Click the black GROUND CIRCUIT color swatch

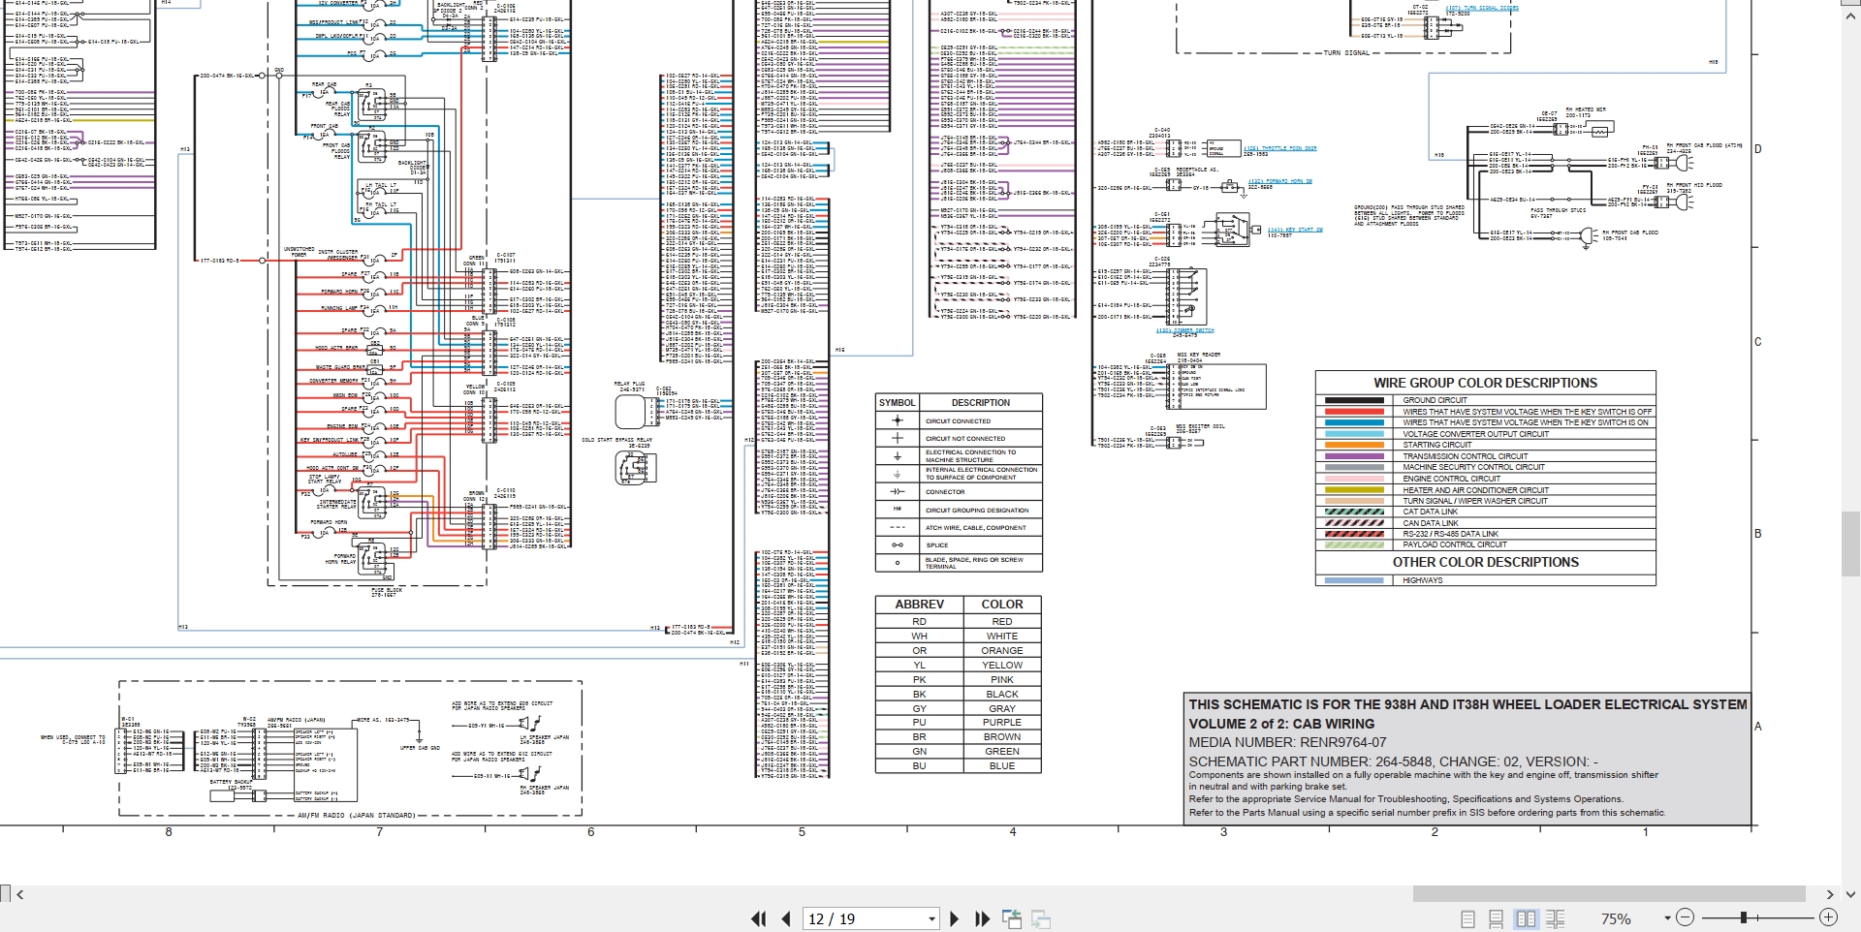pos(1354,400)
